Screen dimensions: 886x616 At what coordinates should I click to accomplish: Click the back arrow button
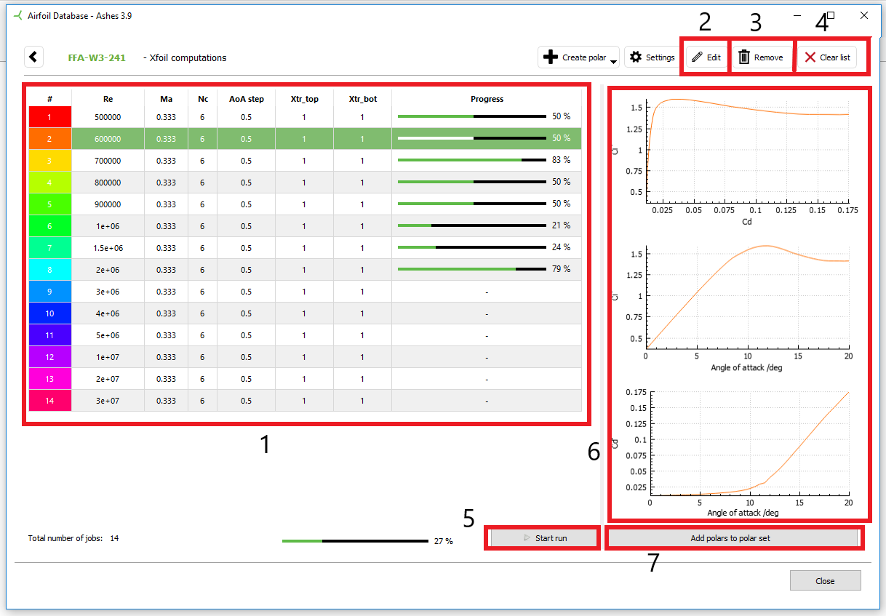pos(34,57)
